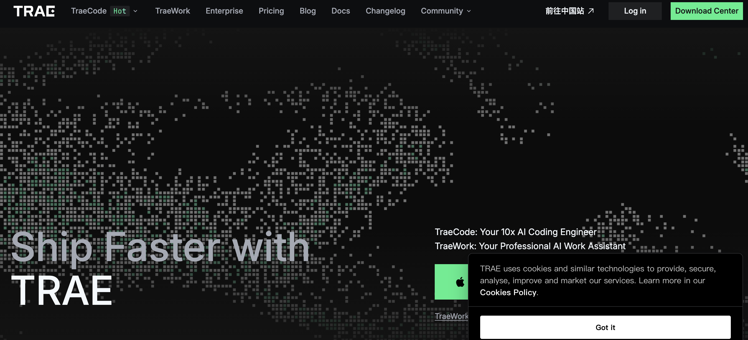Open the Docs link

pos(341,11)
